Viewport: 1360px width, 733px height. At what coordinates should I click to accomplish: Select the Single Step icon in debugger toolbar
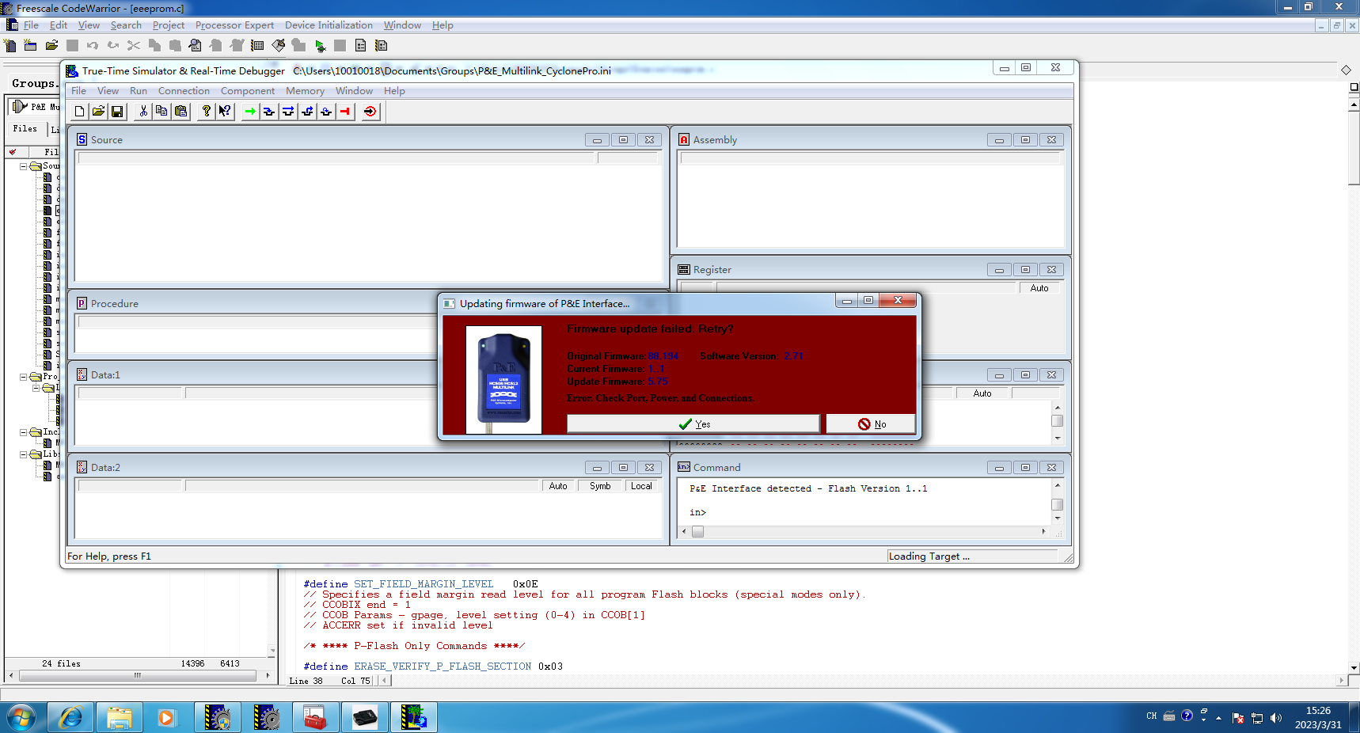pos(268,112)
